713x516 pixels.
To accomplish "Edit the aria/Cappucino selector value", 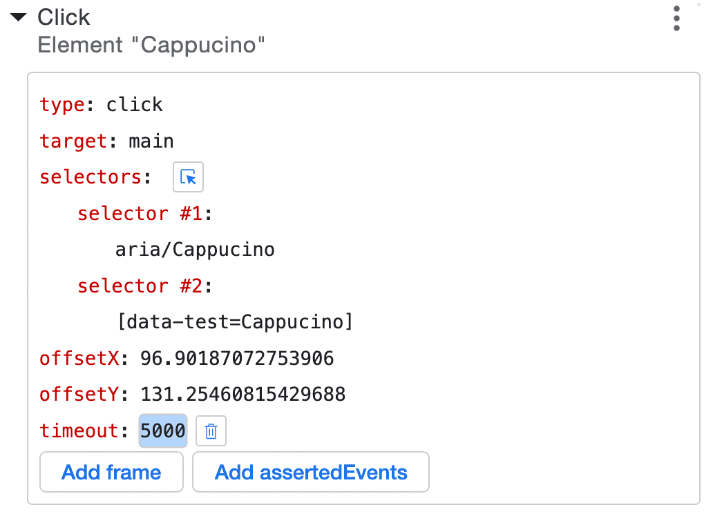I will pos(195,249).
